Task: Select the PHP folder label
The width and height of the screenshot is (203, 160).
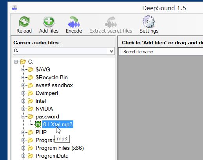Action: tap(41, 132)
